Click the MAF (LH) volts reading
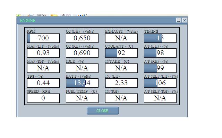222x138 pixels. 43,53
